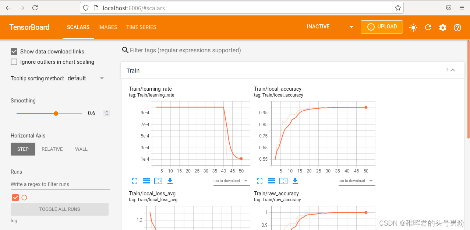This screenshot has height=230, width=470.
Task: Click the regex filter runs field
Action: (x=60, y=184)
